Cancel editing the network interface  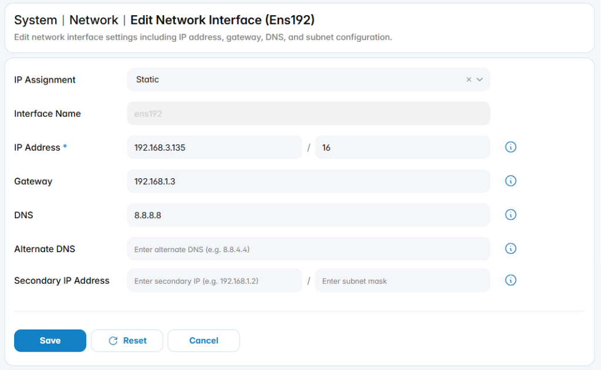204,341
